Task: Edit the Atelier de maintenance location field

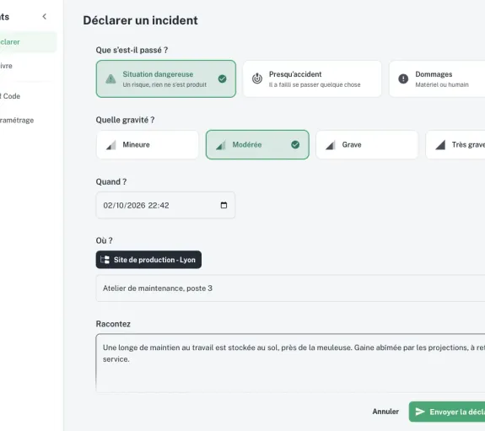Action: [290, 288]
